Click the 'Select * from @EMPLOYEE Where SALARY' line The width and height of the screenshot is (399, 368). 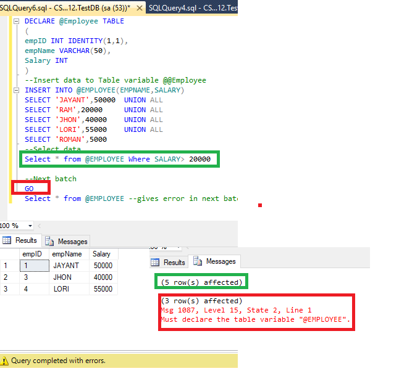point(117,159)
